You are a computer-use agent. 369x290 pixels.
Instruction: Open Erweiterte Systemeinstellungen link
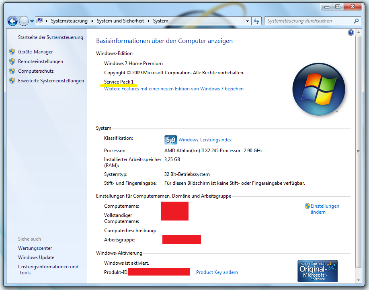click(x=51, y=81)
